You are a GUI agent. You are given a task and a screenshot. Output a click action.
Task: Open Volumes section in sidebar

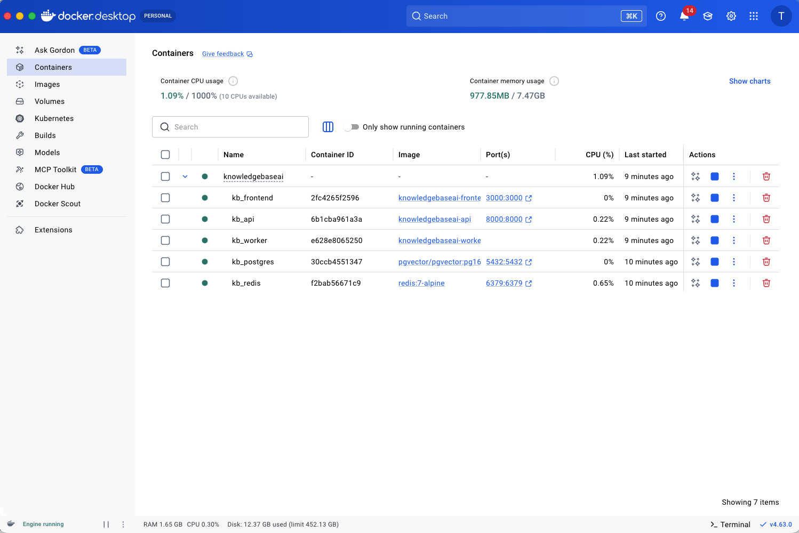click(x=67, y=101)
